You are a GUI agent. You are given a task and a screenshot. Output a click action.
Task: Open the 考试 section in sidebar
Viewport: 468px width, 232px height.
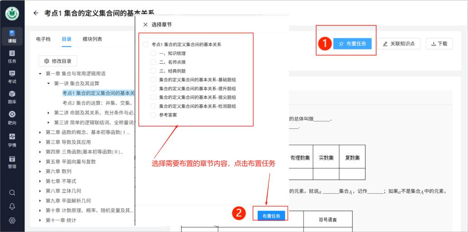tap(12, 77)
